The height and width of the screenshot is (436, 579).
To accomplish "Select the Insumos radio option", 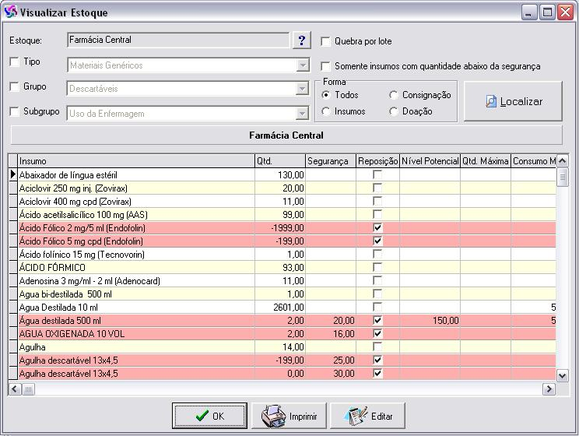I will (x=325, y=111).
